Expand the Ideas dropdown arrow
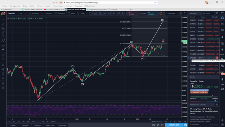 [x=86, y=13]
